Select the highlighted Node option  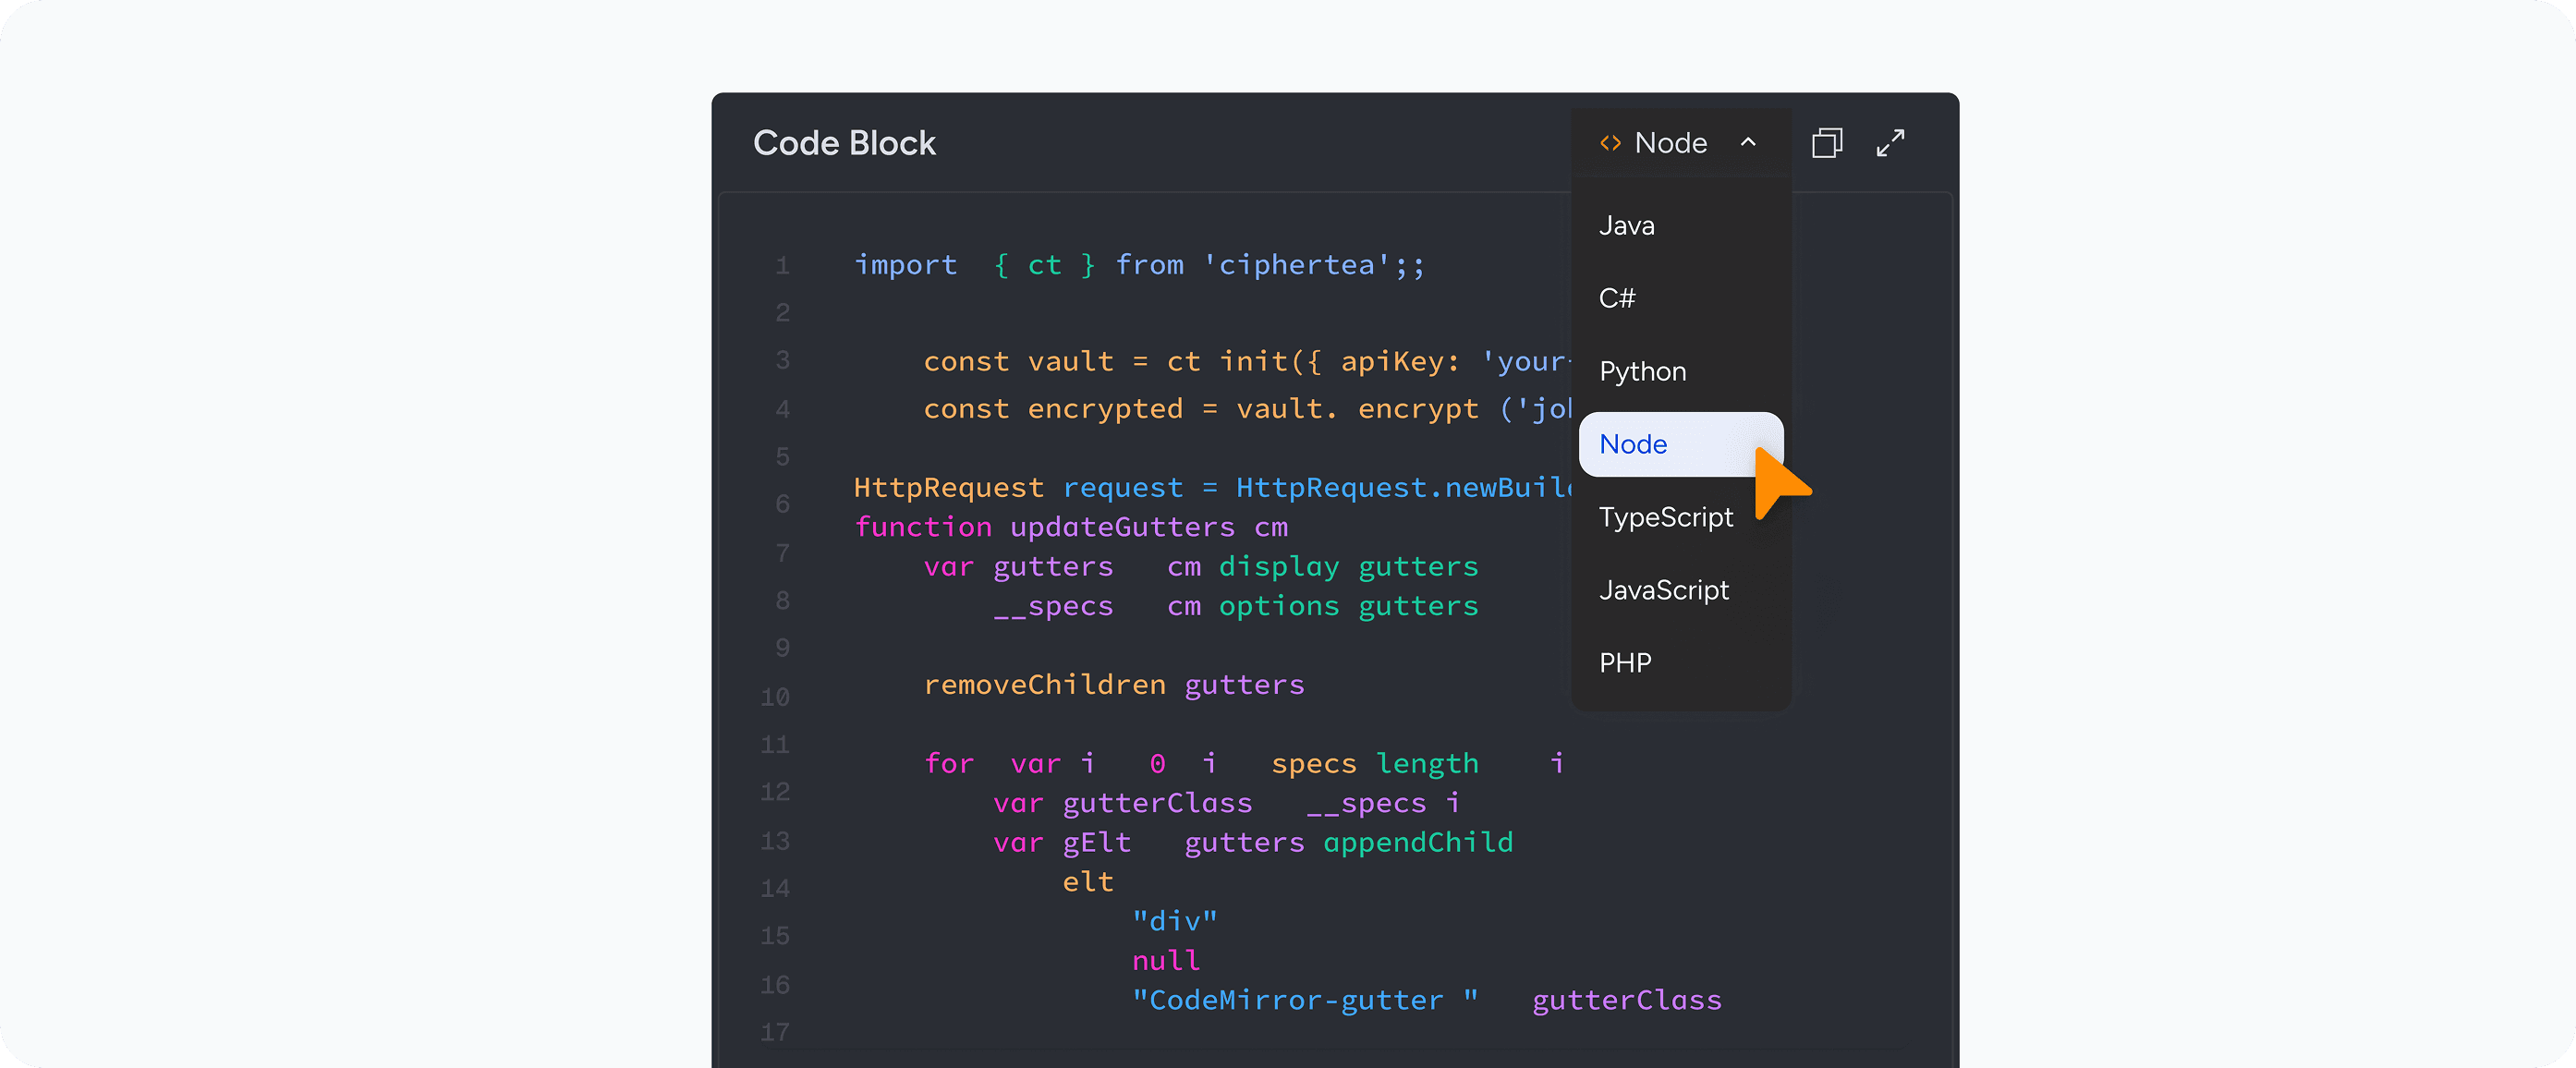point(1634,444)
